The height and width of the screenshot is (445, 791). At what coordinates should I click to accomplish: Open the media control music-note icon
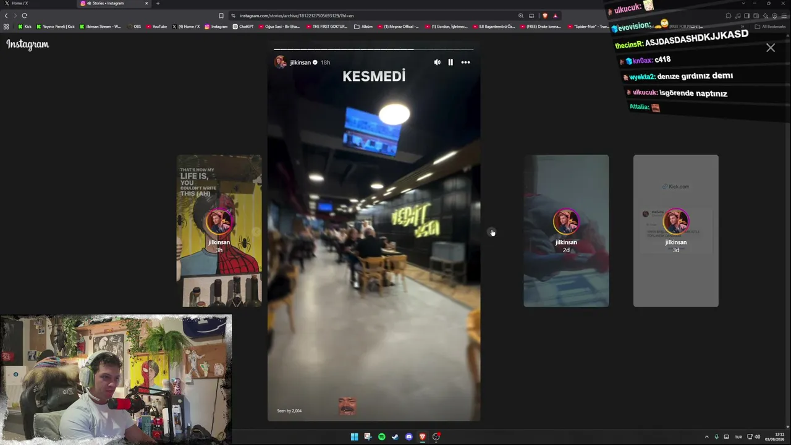(x=738, y=15)
